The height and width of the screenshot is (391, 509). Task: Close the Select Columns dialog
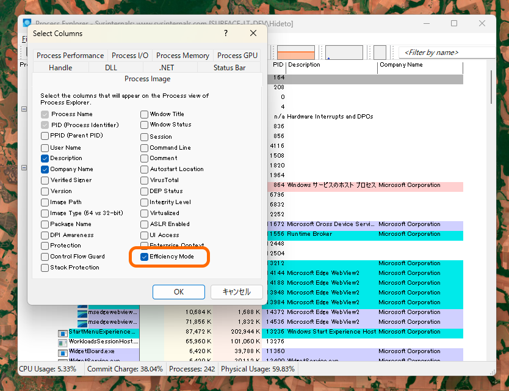[x=253, y=33]
